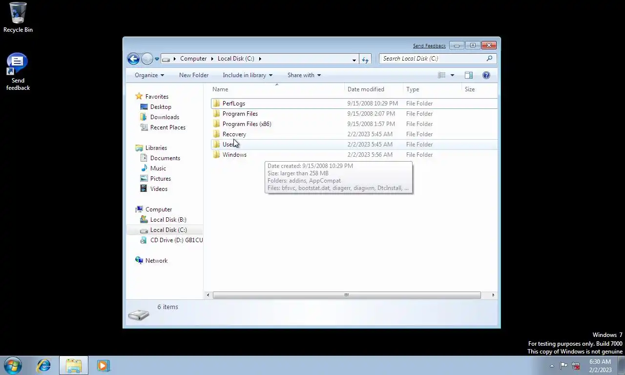Select Libraries in the navigation pane
The height and width of the screenshot is (375, 625).
pos(156,148)
